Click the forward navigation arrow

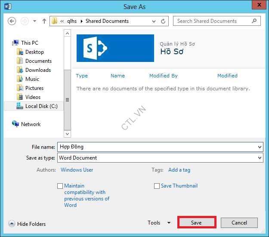25,21
